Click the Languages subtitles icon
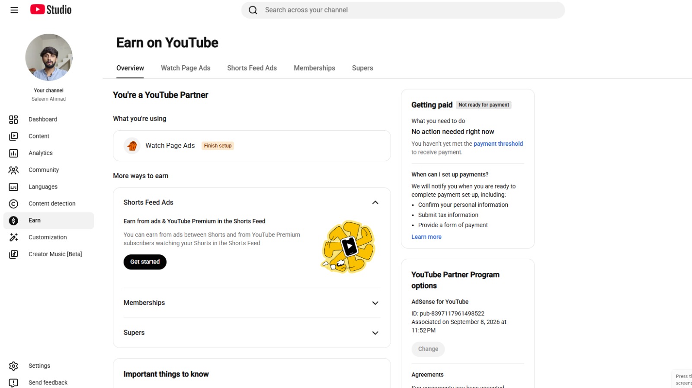This screenshot has width=692, height=388. [13, 187]
